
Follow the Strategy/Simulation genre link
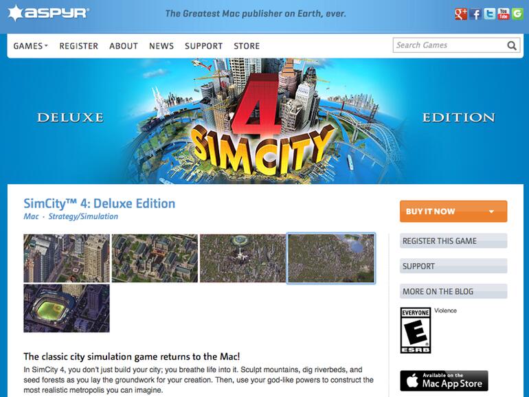pyautogui.click(x=83, y=216)
